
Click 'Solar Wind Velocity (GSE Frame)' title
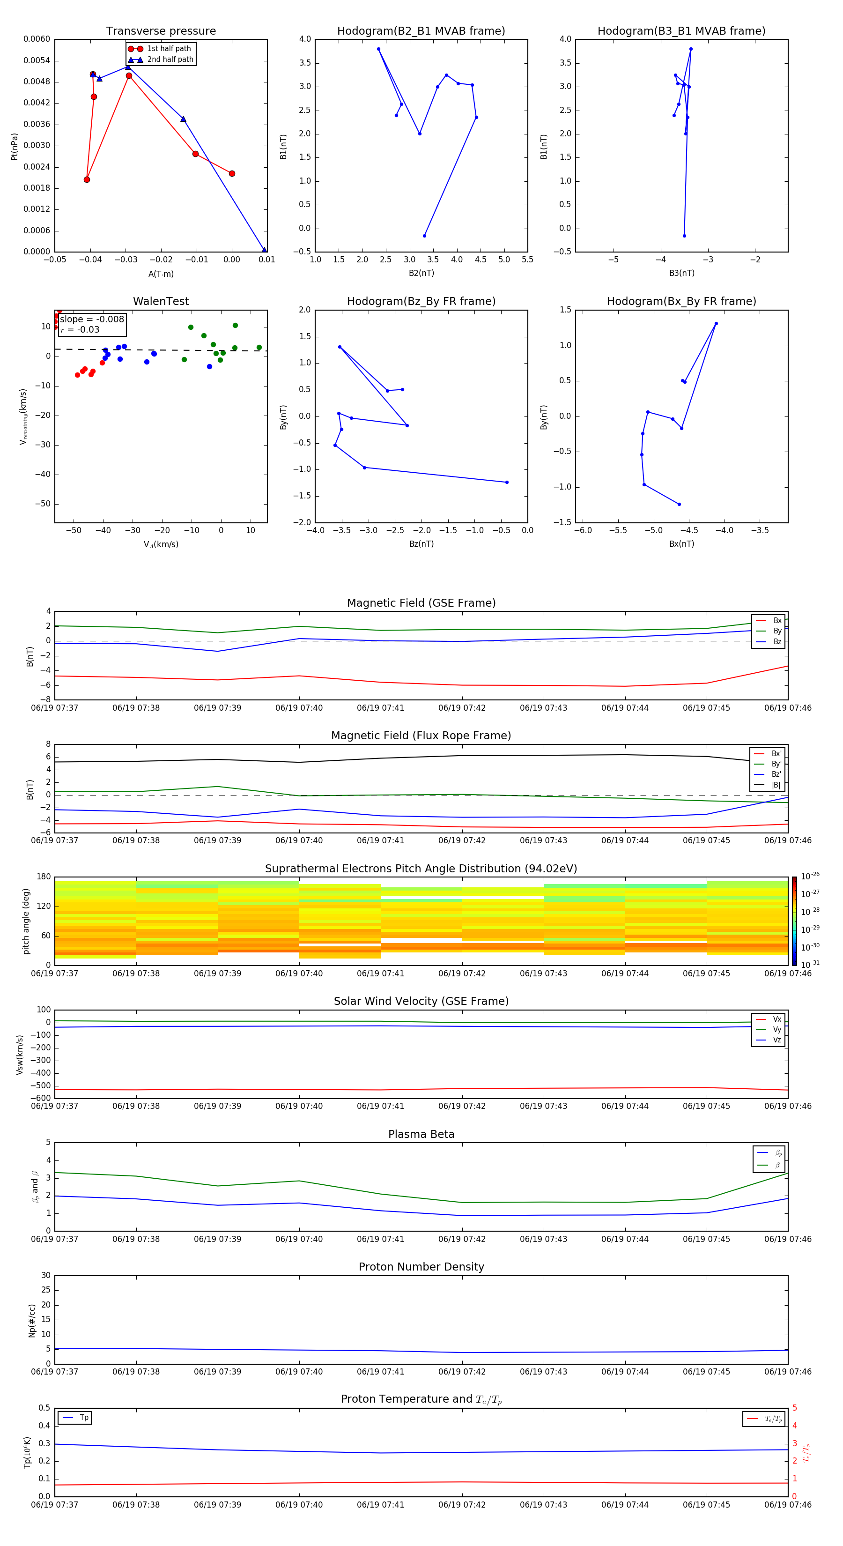pos(421,1001)
